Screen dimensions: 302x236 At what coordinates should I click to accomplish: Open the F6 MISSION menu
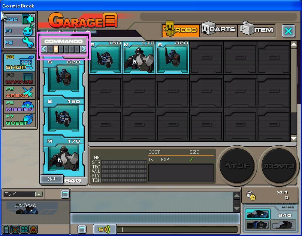[x=19, y=106]
